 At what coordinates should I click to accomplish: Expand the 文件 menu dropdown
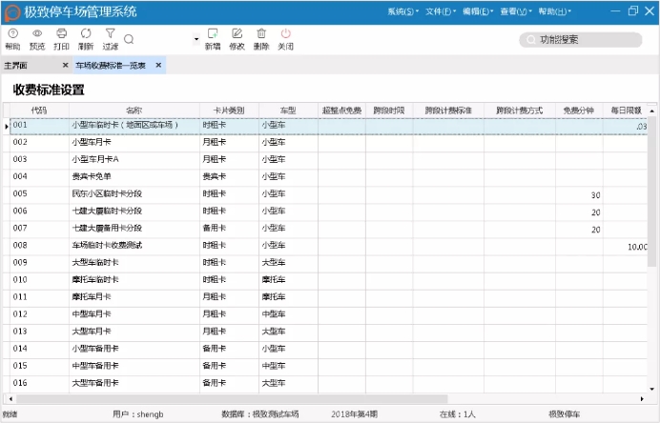pyautogui.click(x=439, y=12)
